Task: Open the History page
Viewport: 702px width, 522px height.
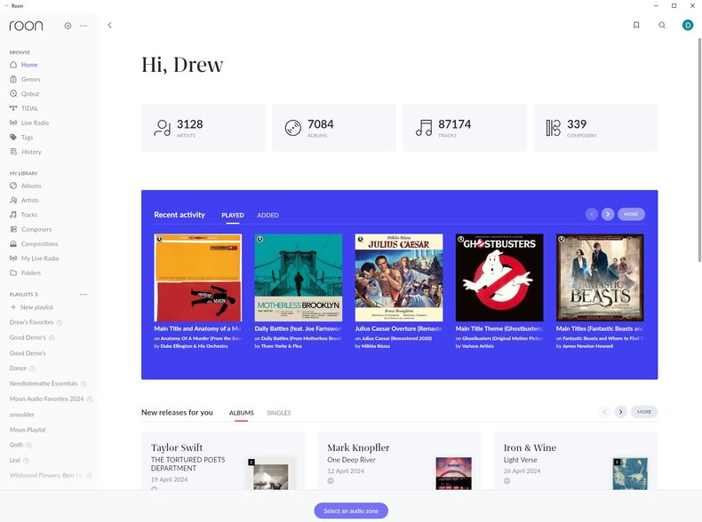Action: click(31, 152)
